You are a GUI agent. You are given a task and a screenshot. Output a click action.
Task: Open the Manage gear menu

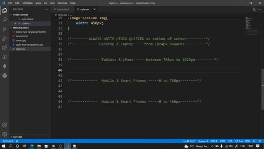point(5,134)
